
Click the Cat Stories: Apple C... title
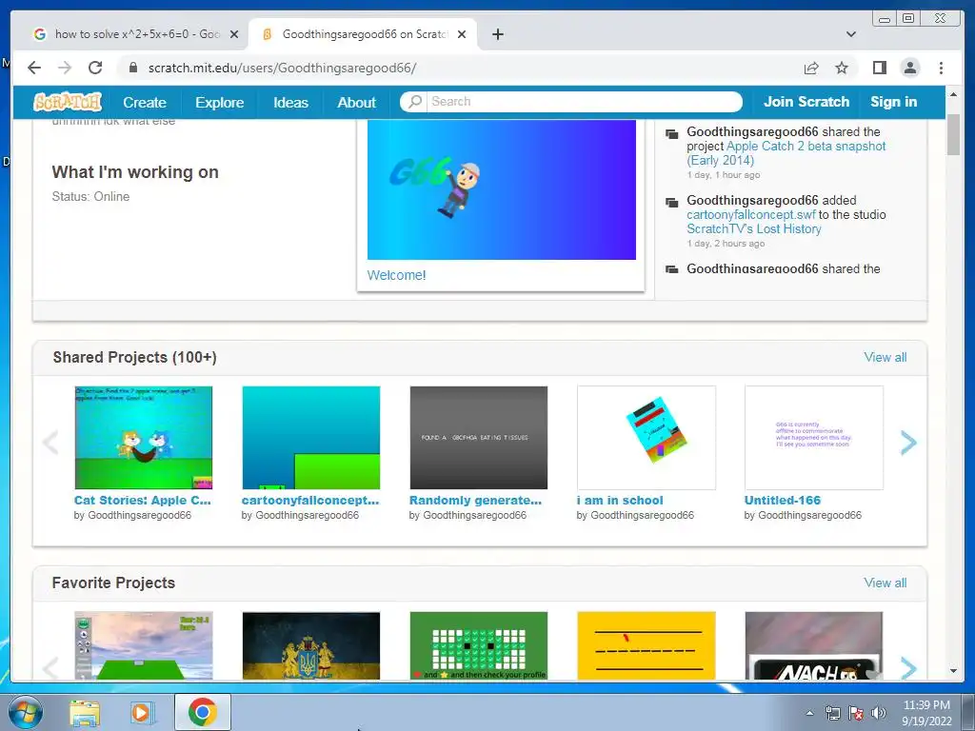(x=143, y=501)
